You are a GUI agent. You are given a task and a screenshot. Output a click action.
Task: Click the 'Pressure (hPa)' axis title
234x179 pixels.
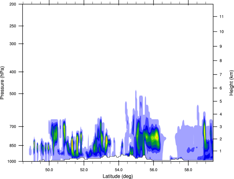pyautogui.click(x=2, y=83)
